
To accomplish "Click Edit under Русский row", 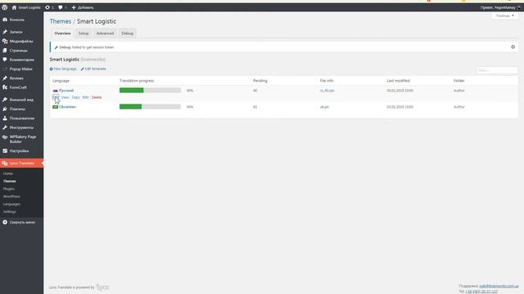I will pyautogui.click(x=56, y=97).
